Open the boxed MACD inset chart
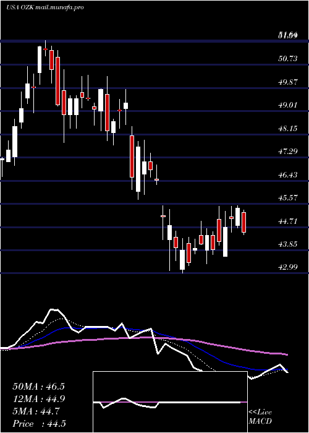 point(170,402)
